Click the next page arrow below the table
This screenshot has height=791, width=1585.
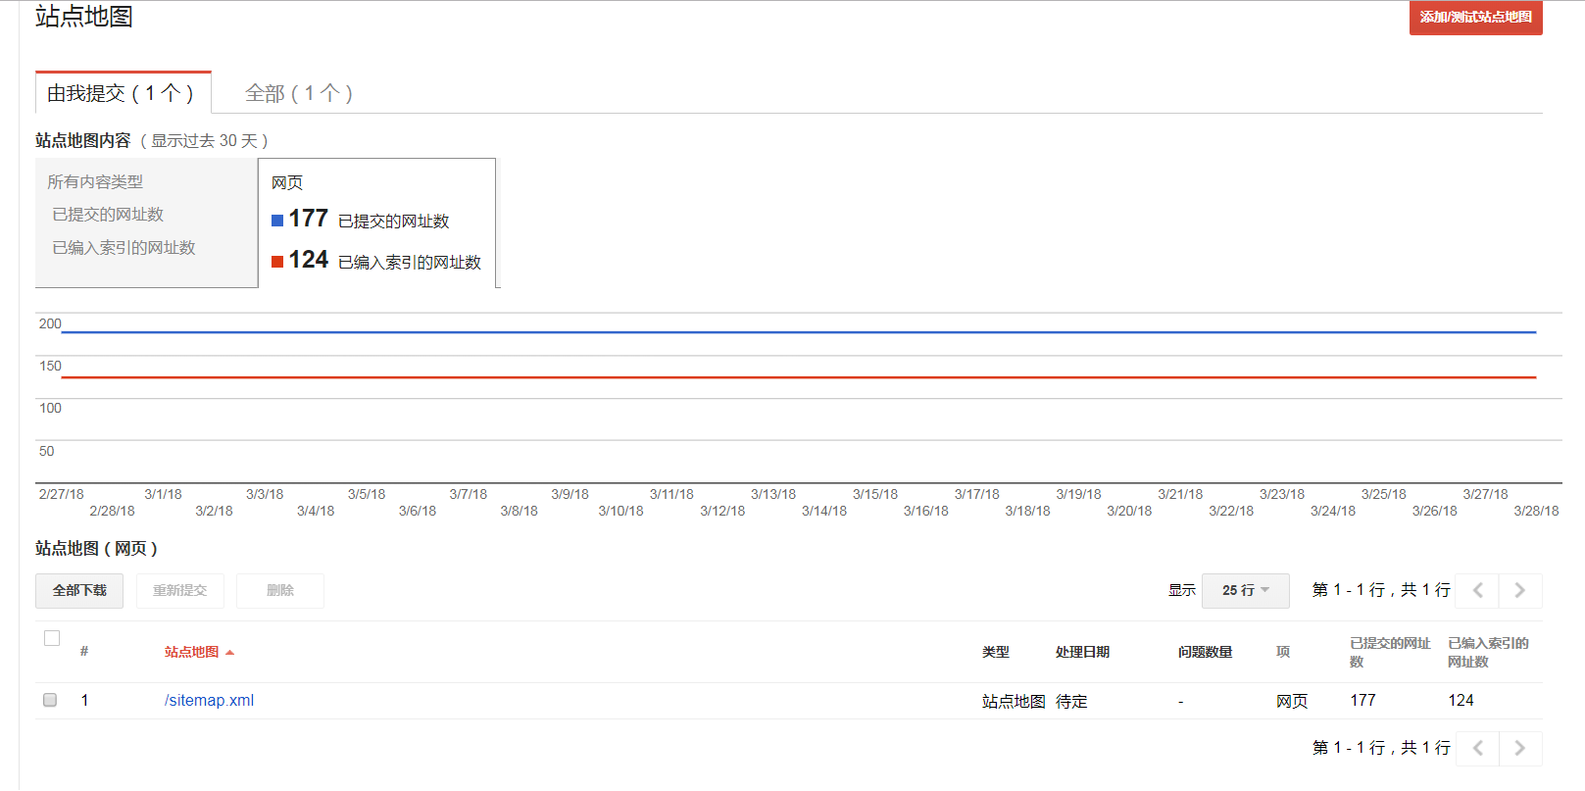[1520, 748]
